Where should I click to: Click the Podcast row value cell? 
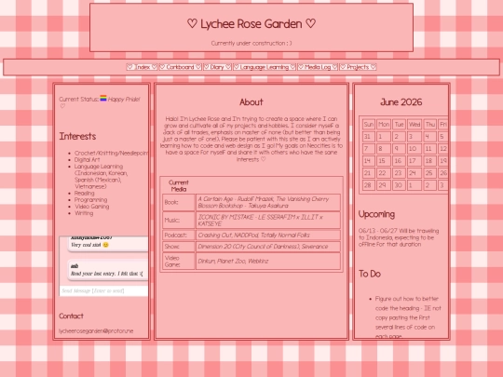tap(268, 235)
